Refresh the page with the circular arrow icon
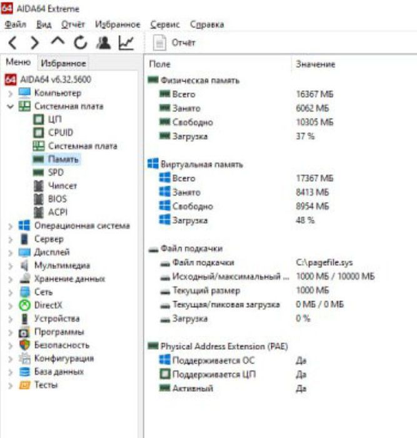This screenshot has width=417, height=438. (81, 43)
